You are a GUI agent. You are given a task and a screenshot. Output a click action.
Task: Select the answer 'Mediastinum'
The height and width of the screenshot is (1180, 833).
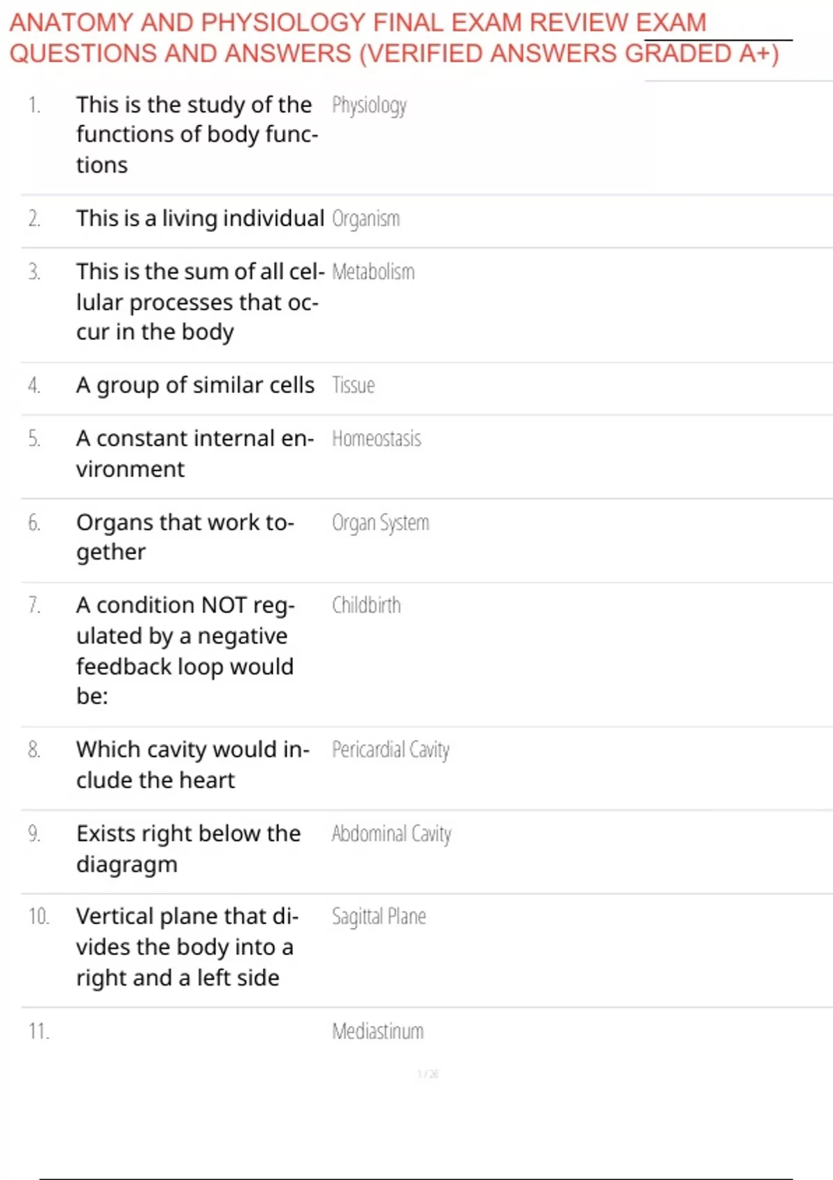[378, 1031]
